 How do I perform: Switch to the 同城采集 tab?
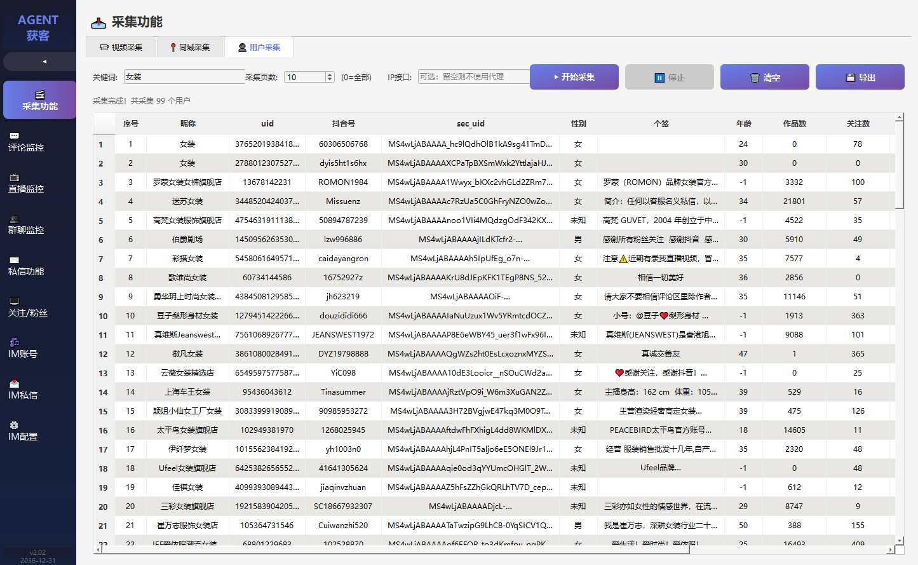(190, 48)
